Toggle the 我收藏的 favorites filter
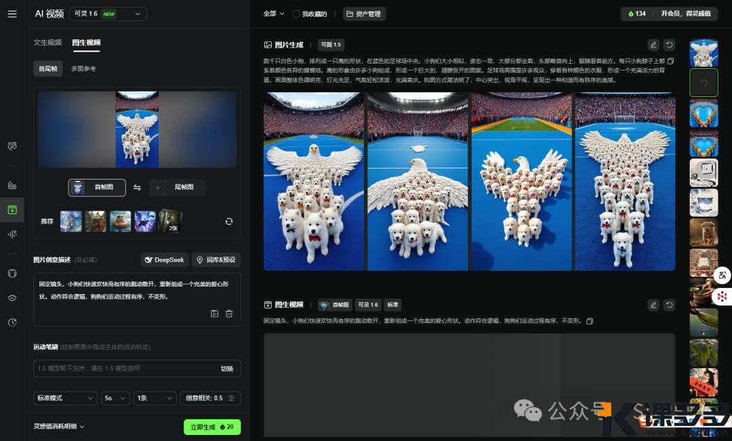Image resolution: width=732 pixels, height=441 pixels. click(312, 13)
